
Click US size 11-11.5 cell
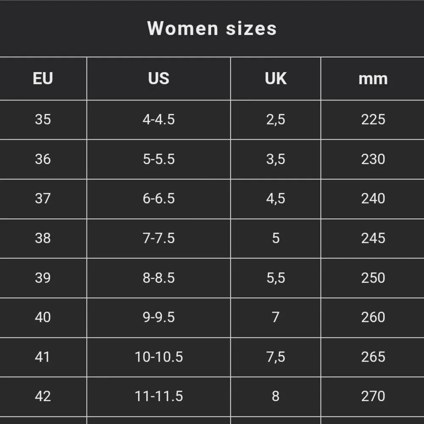click(159, 397)
